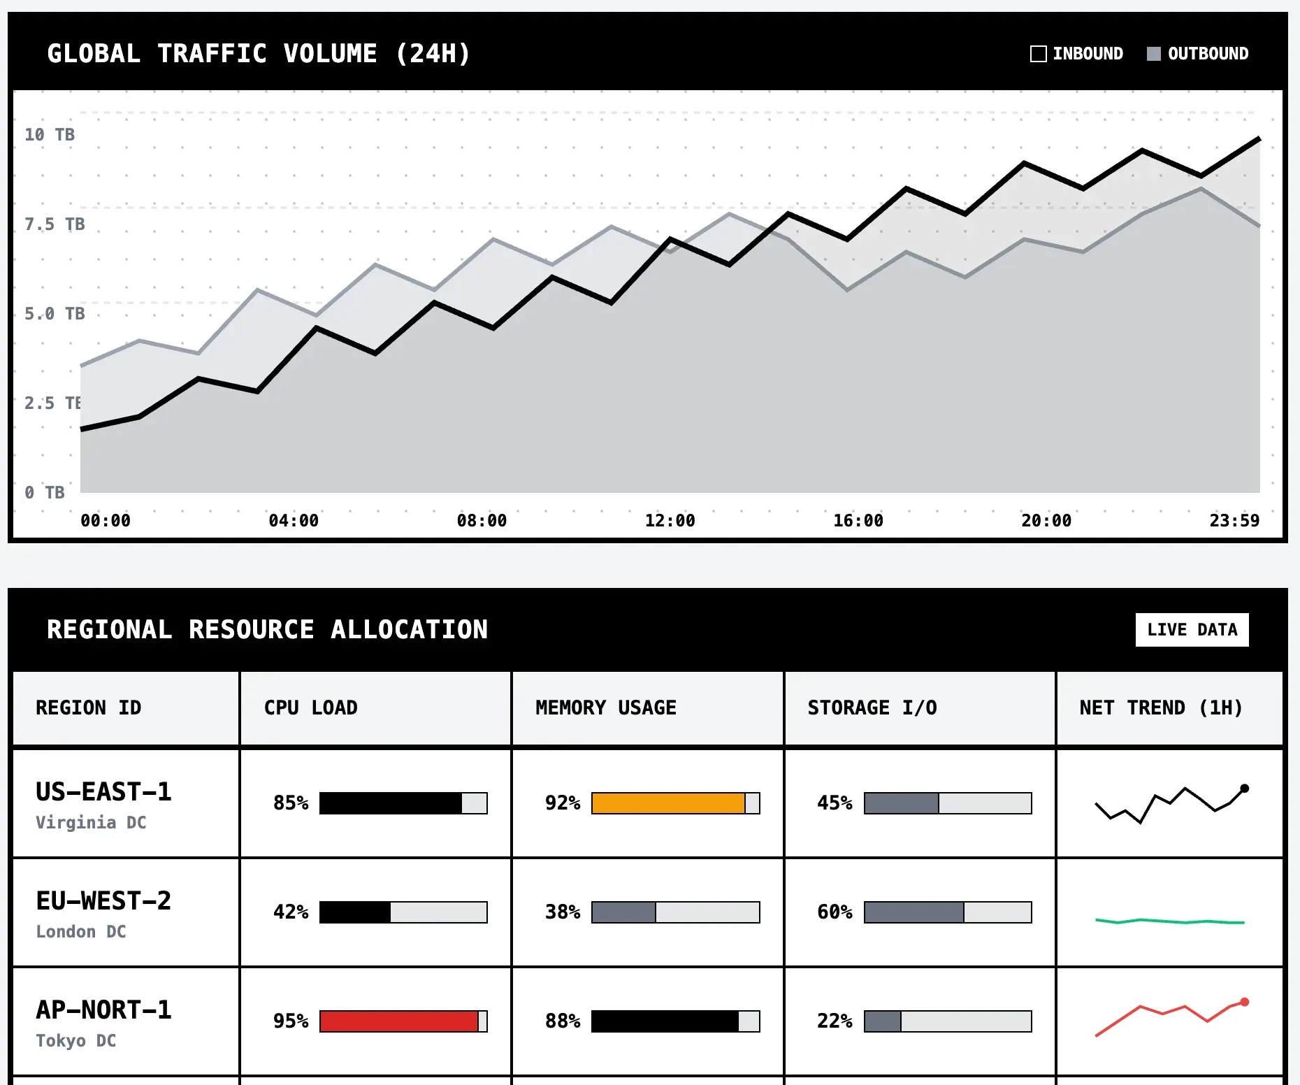Click the 10 TB y-axis label
The width and height of the screenshot is (1300, 1085).
pos(50,135)
